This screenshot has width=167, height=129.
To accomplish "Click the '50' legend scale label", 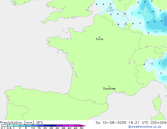I will pos(81,128).
